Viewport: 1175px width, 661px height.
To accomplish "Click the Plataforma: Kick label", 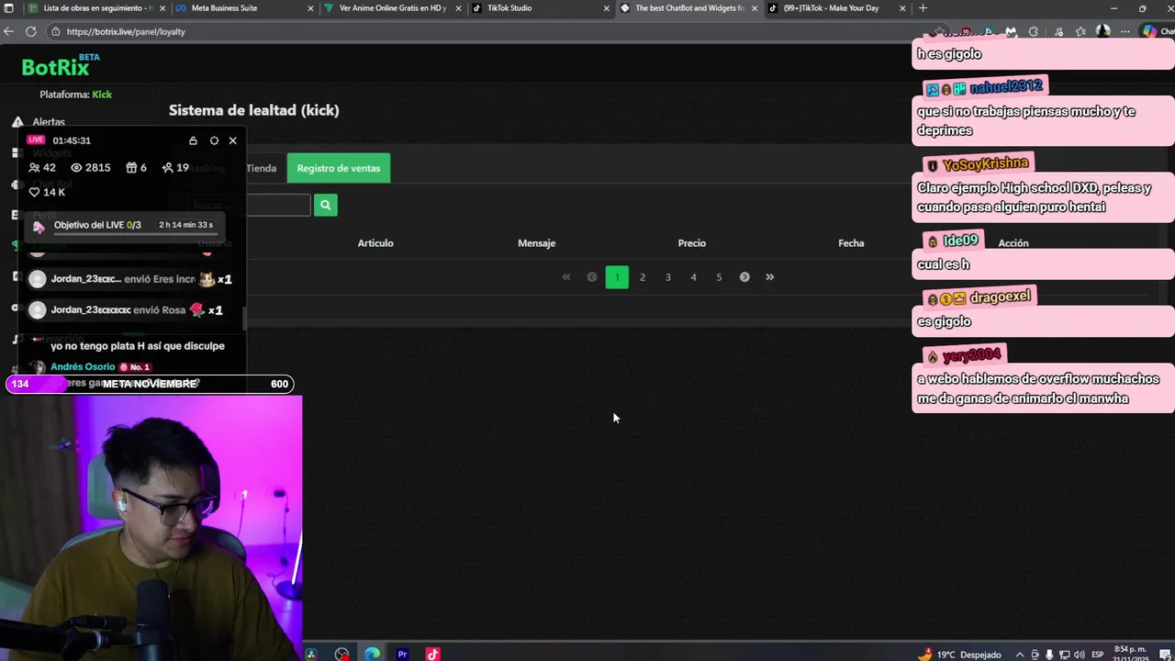I will tap(75, 95).
